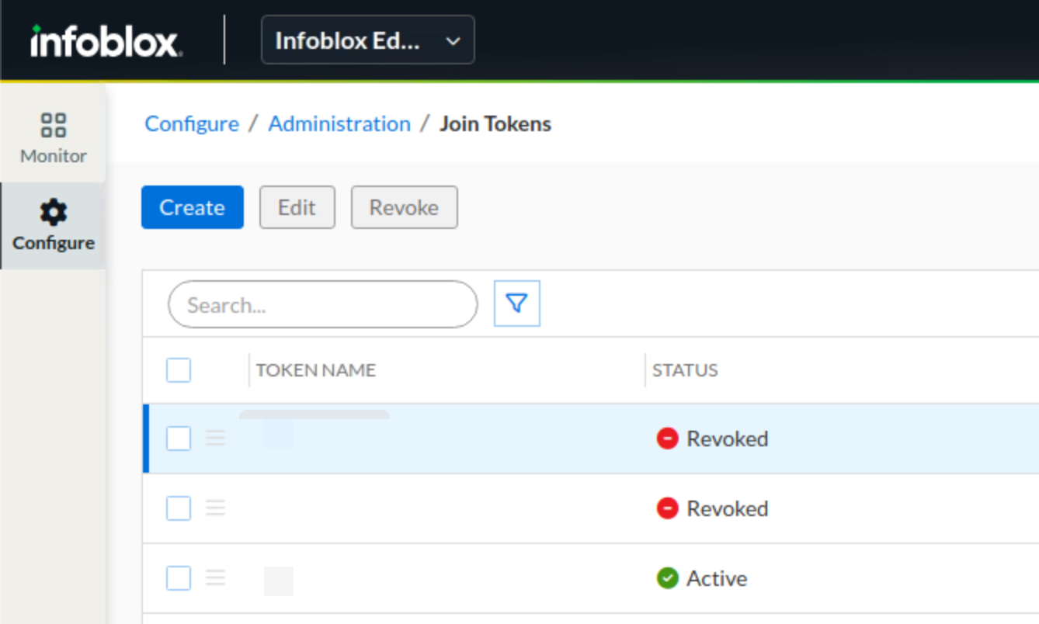The image size is (1039, 624).
Task: Open the Administration breadcrumb link
Action: pos(339,124)
